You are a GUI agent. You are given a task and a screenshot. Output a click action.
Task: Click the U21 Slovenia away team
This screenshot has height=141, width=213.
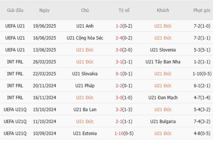163,50
